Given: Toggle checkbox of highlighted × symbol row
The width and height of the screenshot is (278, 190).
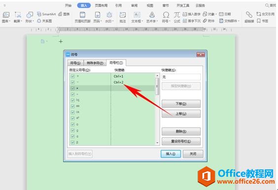Looking at the screenshot, I should click(x=72, y=88).
